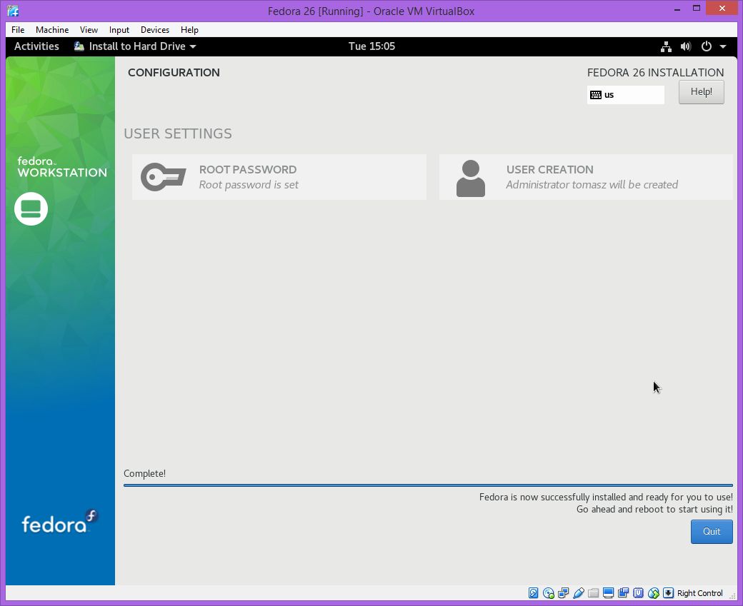743x606 pixels.
Task: Open the VirtualBox View menu
Action: coord(89,30)
